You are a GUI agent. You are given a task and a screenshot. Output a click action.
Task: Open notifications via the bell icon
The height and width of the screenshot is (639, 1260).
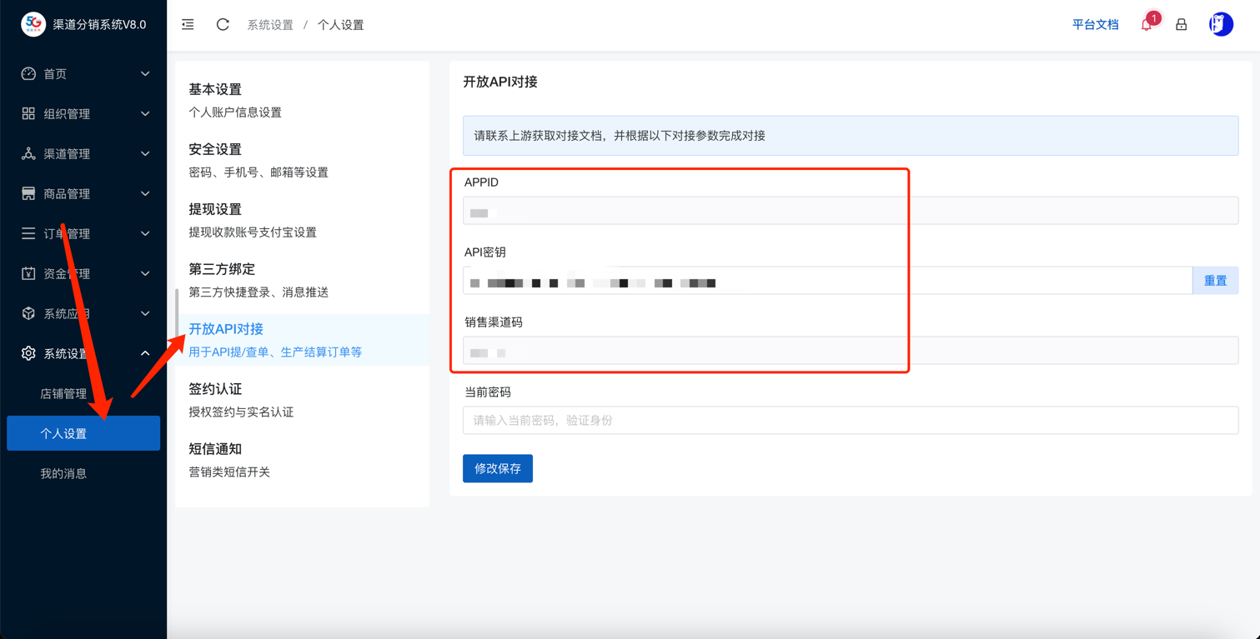pos(1146,24)
